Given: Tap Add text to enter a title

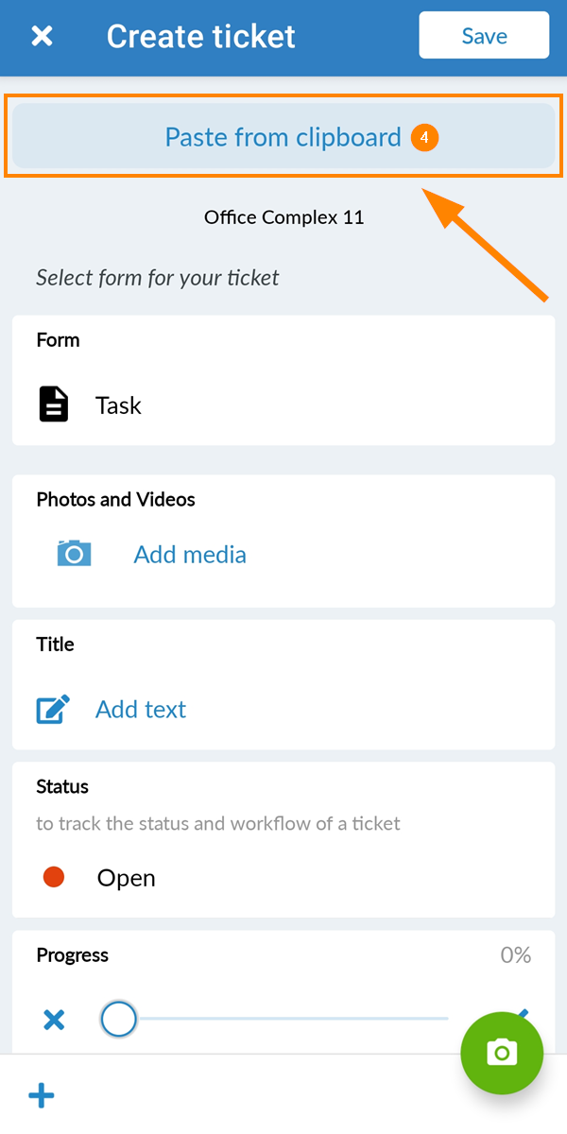Looking at the screenshot, I should click(141, 710).
